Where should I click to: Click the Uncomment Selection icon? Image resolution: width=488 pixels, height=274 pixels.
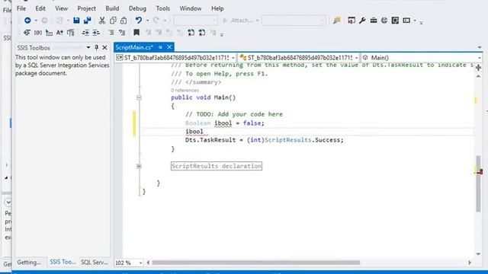[122, 32]
